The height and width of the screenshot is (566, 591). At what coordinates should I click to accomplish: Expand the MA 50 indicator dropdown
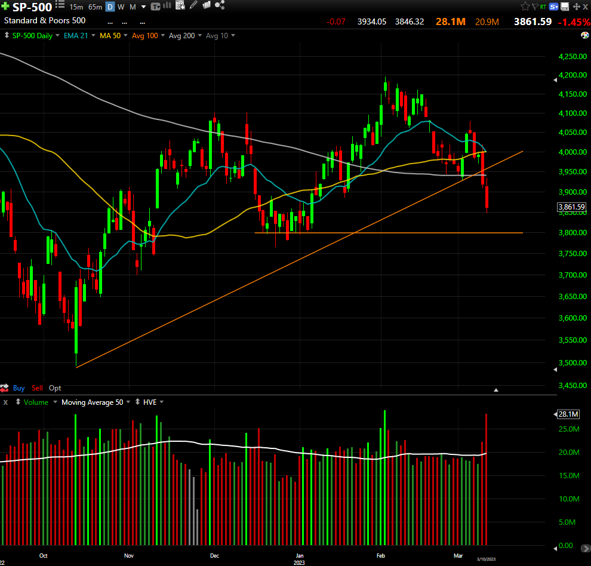[x=125, y=35]
